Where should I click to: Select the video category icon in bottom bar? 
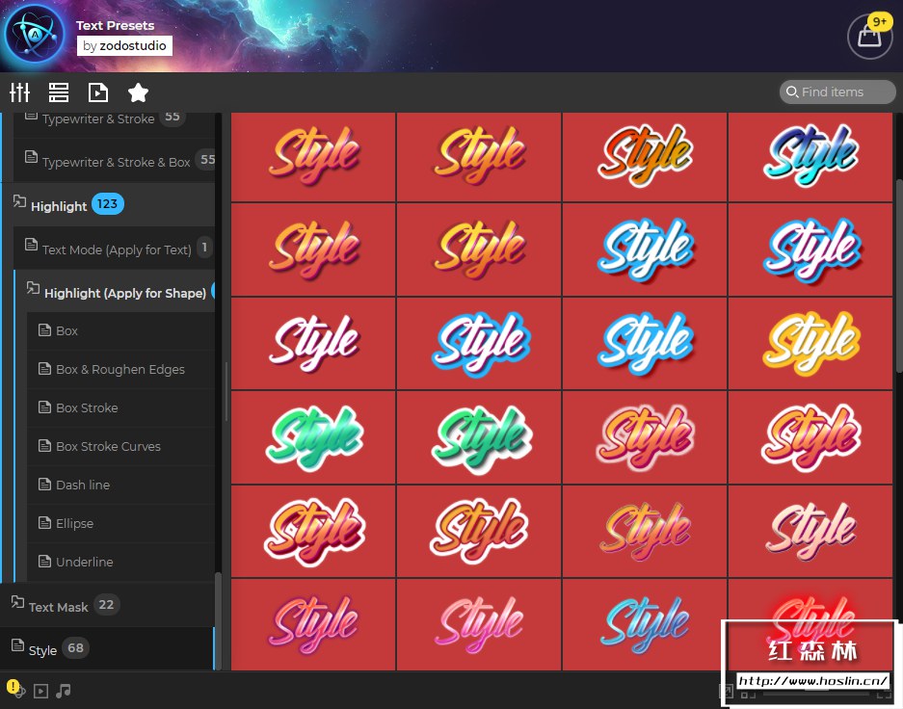(x=40, y=691)
